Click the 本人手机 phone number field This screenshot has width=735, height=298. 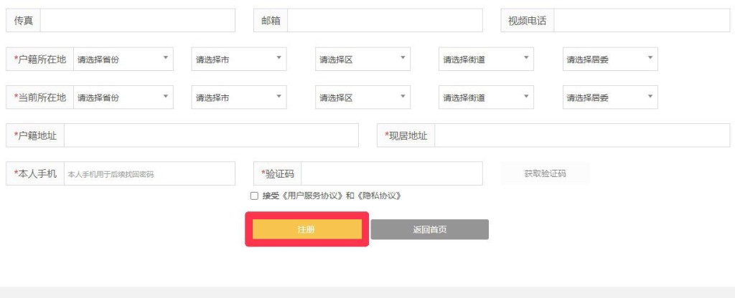149,173
